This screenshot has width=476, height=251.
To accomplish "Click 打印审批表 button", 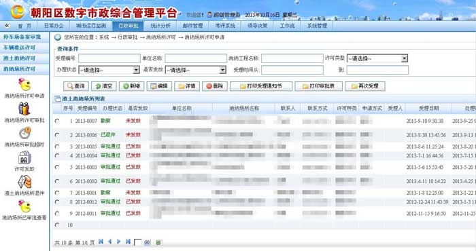I will (x=318, y=86).
